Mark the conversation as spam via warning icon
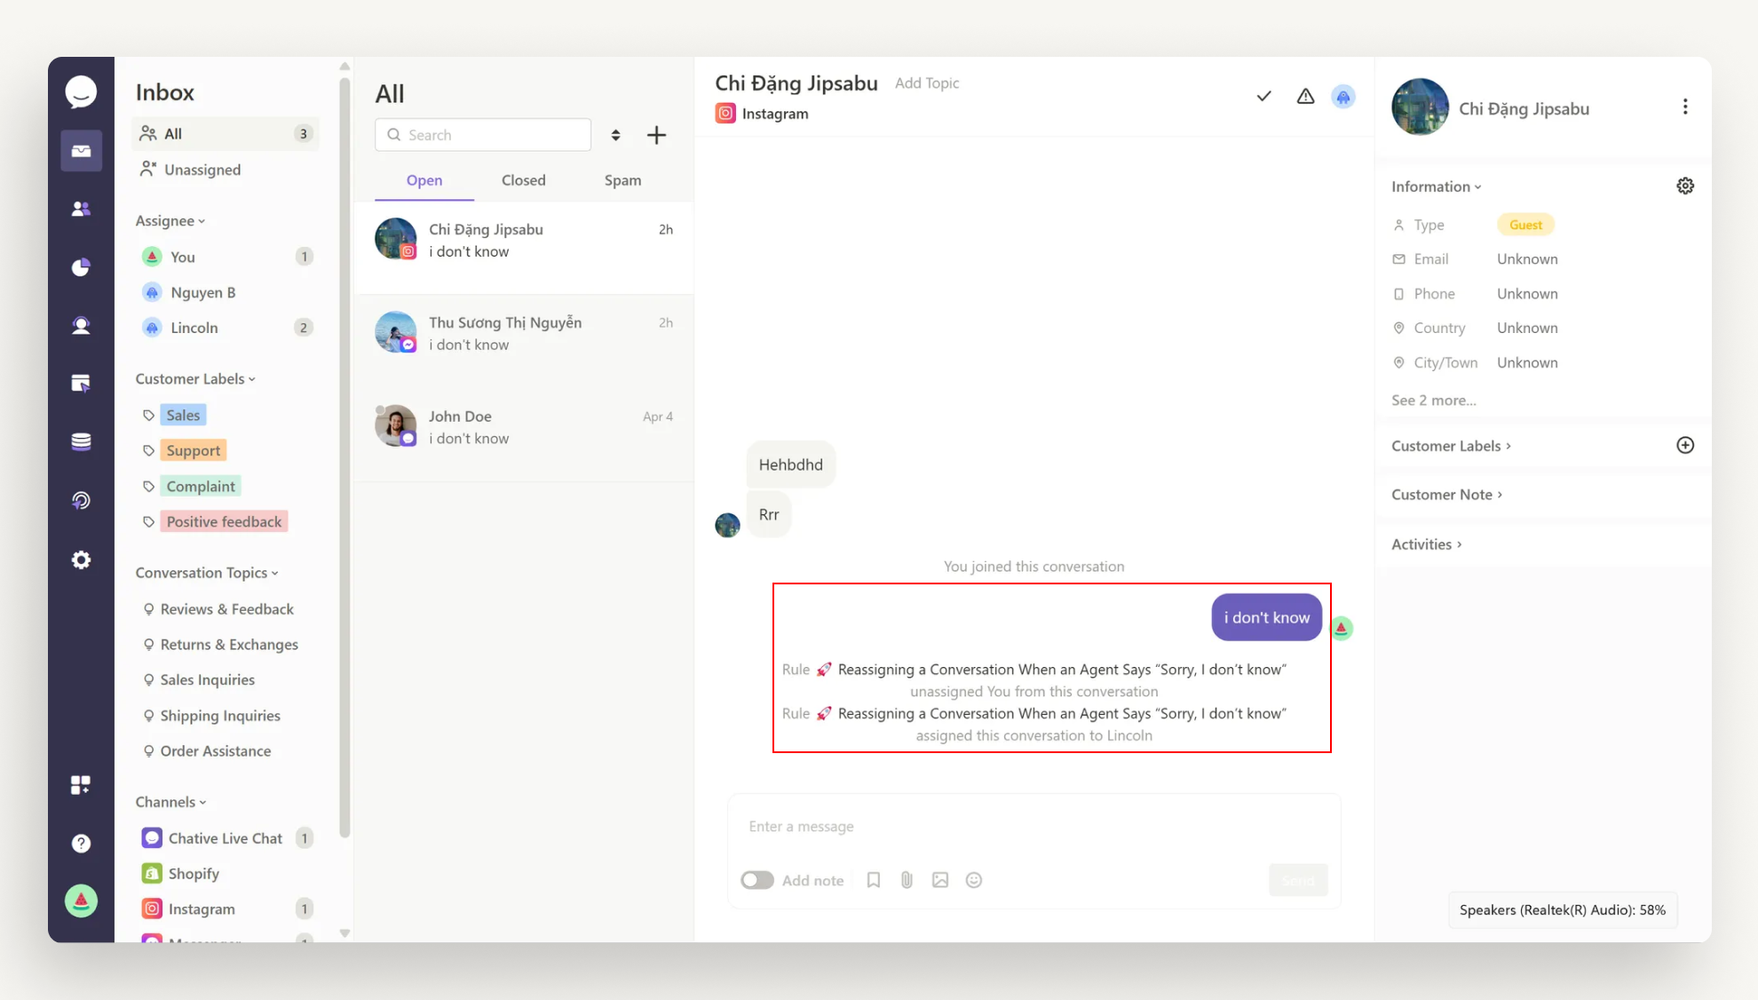Screen dimensions: 1758x1000 (x=1305, y=96)
